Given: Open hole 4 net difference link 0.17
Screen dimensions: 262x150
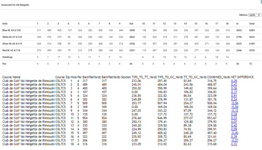Looking at the screenshot, I should click(234, 92).
